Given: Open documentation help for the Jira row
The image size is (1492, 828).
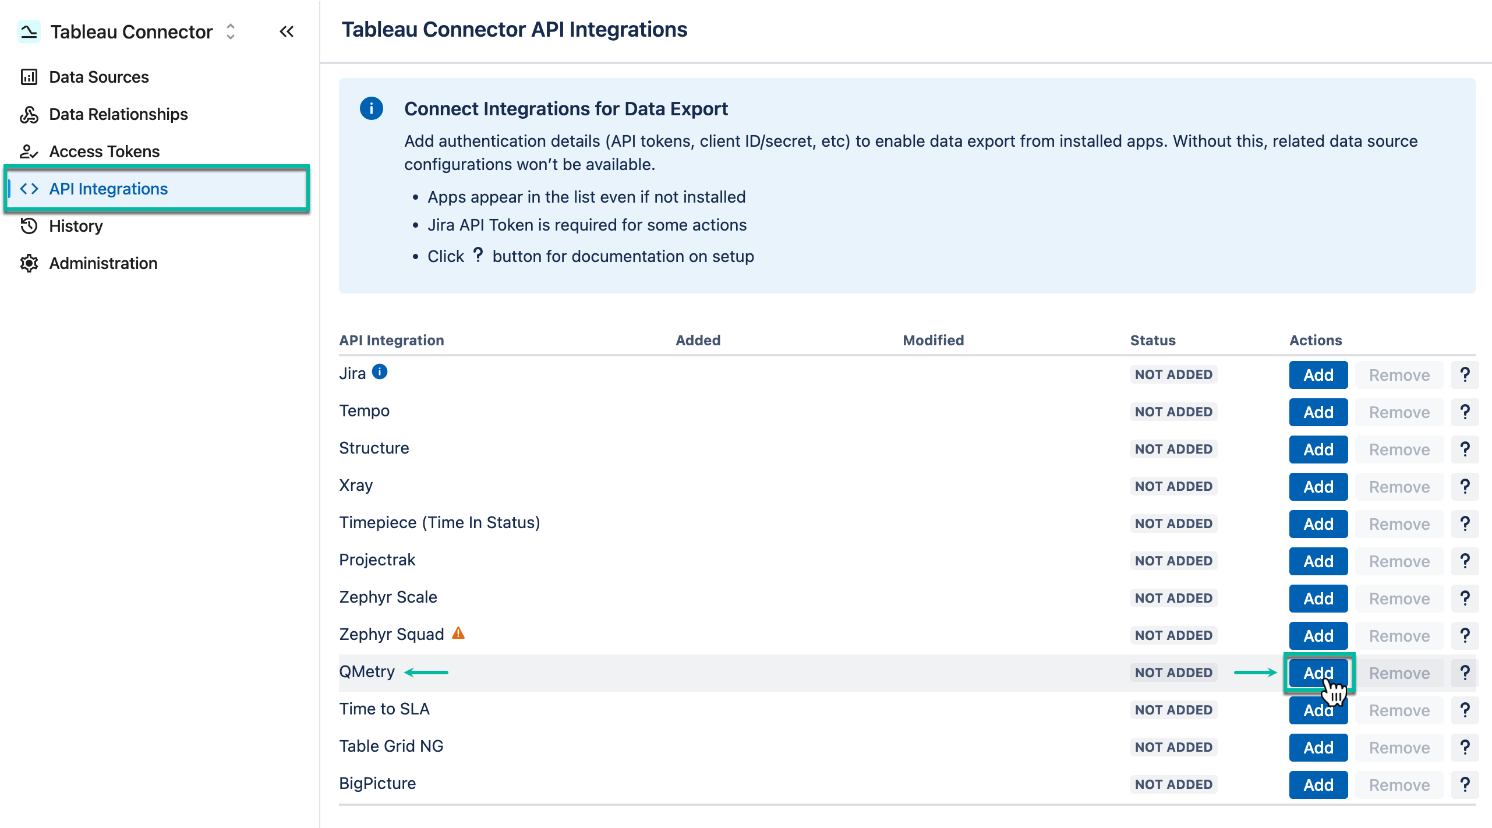Looking at the screenshot, I should (1465, 374).
